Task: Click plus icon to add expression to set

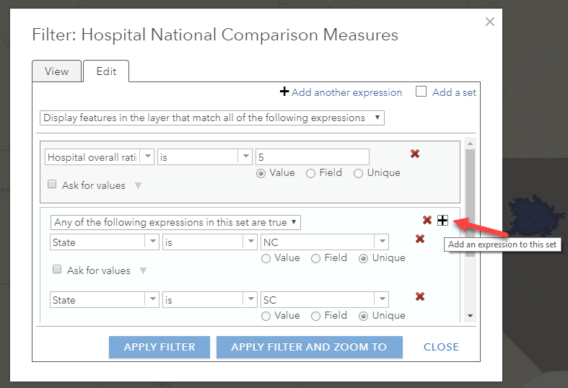Action: tap(442, 220)
